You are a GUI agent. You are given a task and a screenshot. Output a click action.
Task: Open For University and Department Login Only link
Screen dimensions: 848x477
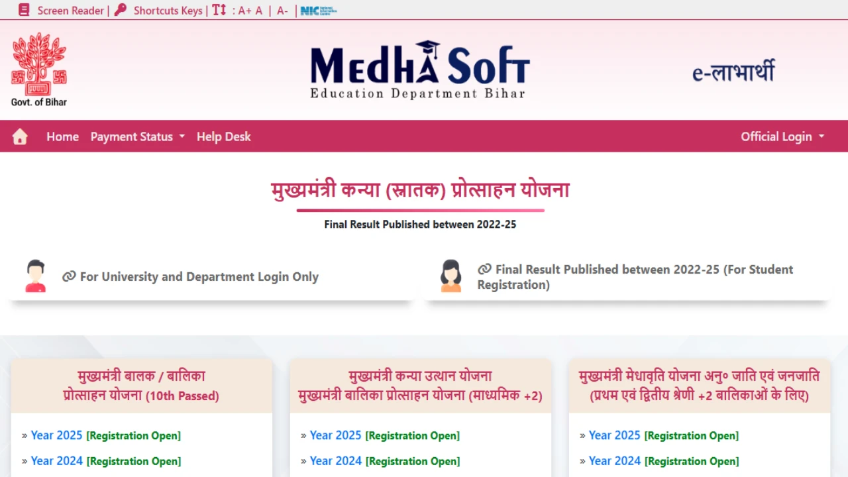coord(199,277)
